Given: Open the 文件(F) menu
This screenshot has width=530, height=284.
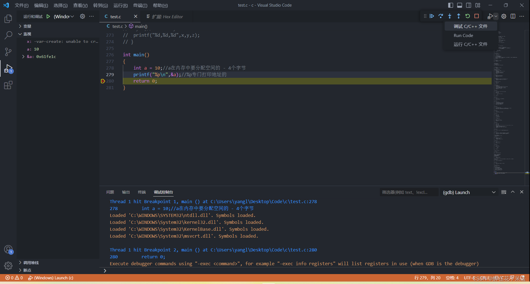Looking at the screenshot, I should (22, 6).
